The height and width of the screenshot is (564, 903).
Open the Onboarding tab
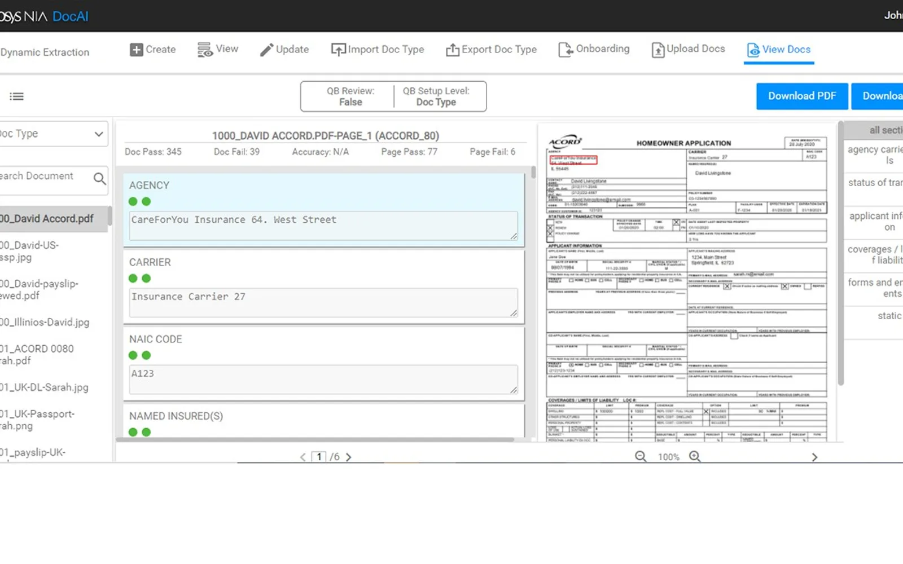(594, 50)
